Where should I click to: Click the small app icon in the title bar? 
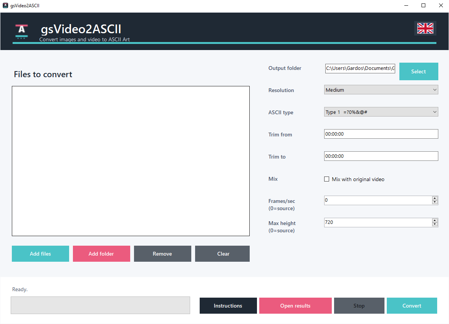(x=5, y=5)
